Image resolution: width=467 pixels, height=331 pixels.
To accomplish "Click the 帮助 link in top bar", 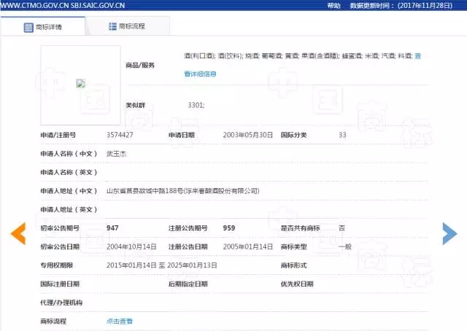I will 333,5.
